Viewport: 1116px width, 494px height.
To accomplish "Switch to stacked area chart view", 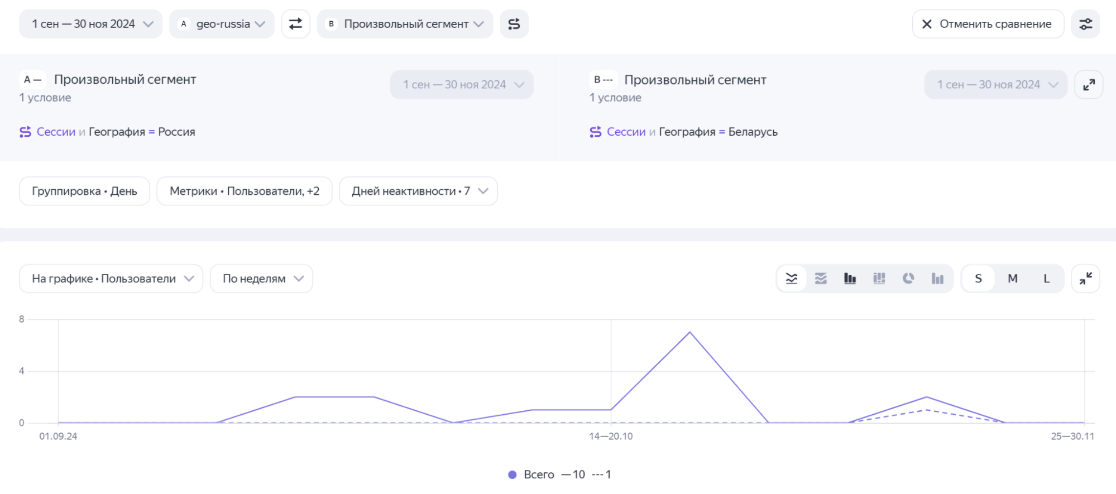I will (x=821, y=279).
